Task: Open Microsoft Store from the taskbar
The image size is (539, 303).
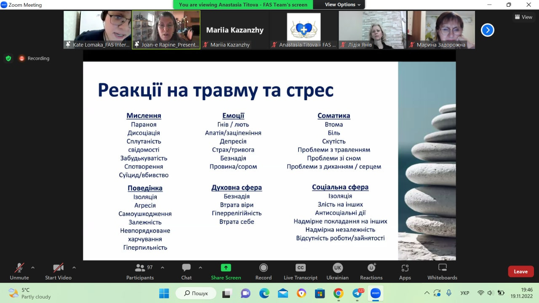Action: 320,293
